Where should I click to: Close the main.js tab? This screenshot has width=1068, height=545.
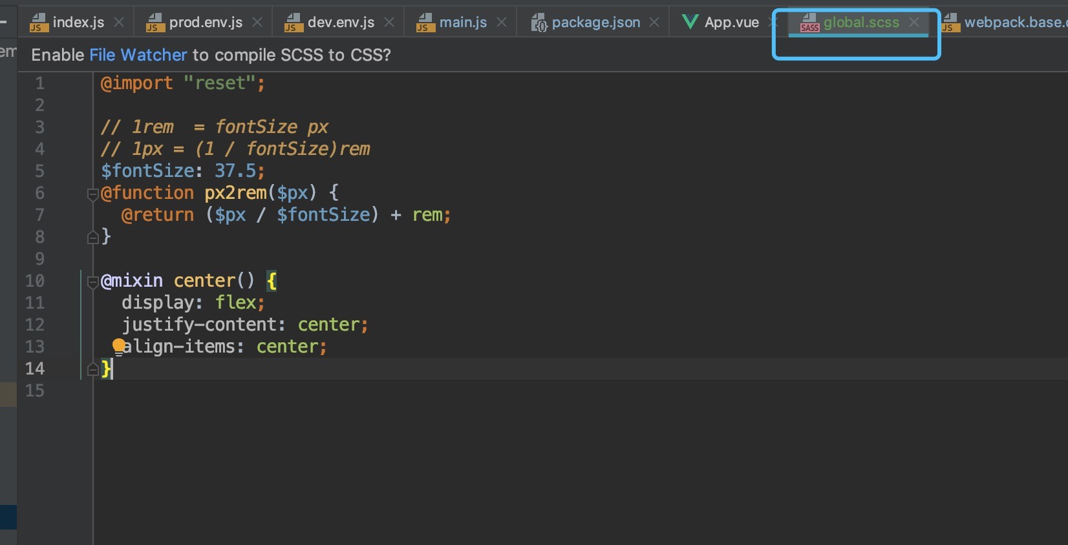click(502, 22)
